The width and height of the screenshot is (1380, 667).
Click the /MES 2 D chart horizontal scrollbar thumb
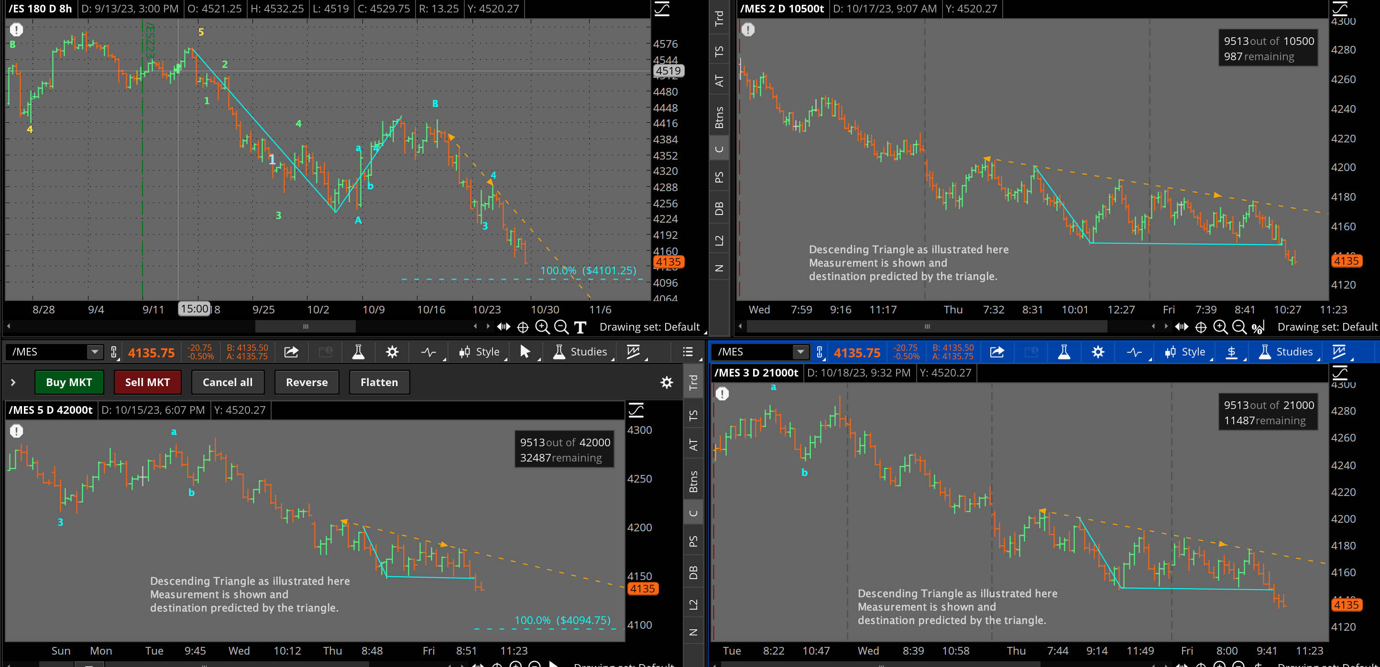click(x=927, y=326)
